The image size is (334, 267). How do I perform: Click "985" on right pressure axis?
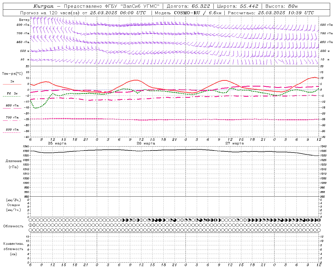(323, 197)
